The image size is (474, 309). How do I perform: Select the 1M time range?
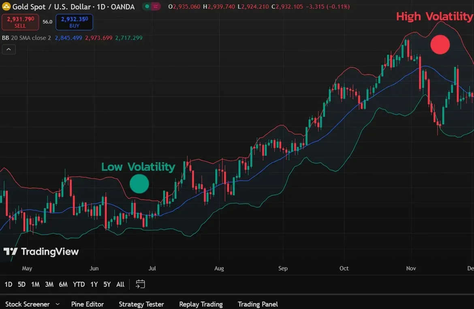pyautogui.click(x=35, y=285)
